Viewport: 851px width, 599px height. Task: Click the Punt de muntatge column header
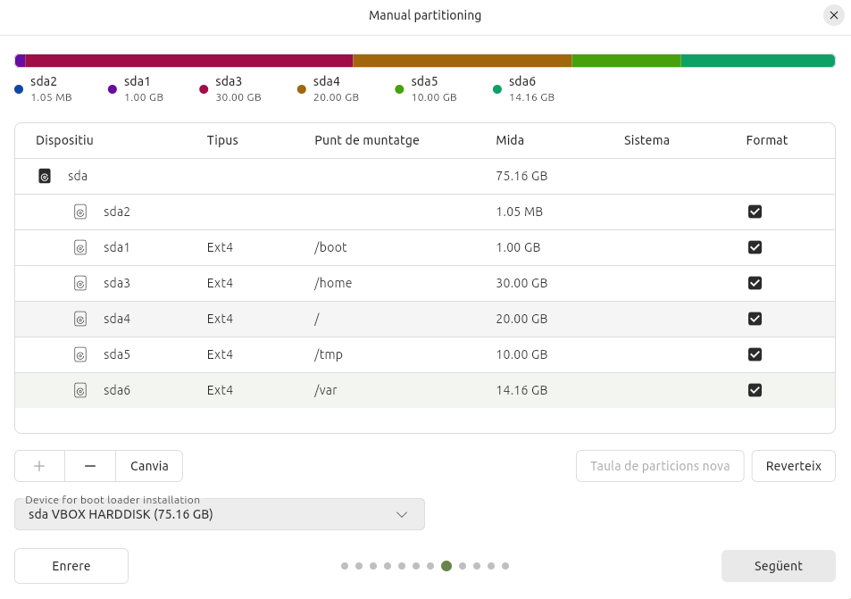click(366, 140)
